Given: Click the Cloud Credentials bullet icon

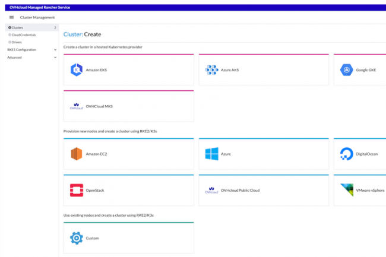Looking at the screenshot, I should click(x=10, y=35).
